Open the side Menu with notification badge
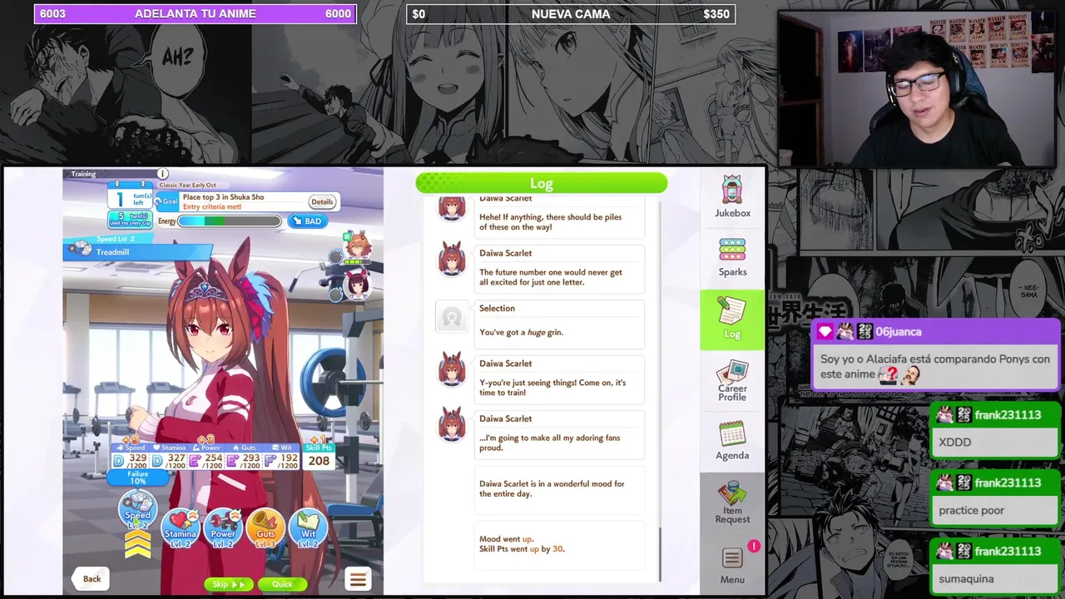The height and width of the screenshot is (599, 1065). point(732,565)
